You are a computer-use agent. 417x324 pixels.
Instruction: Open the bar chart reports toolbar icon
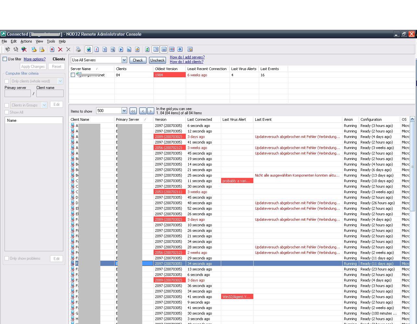click(x=129, y=49)
